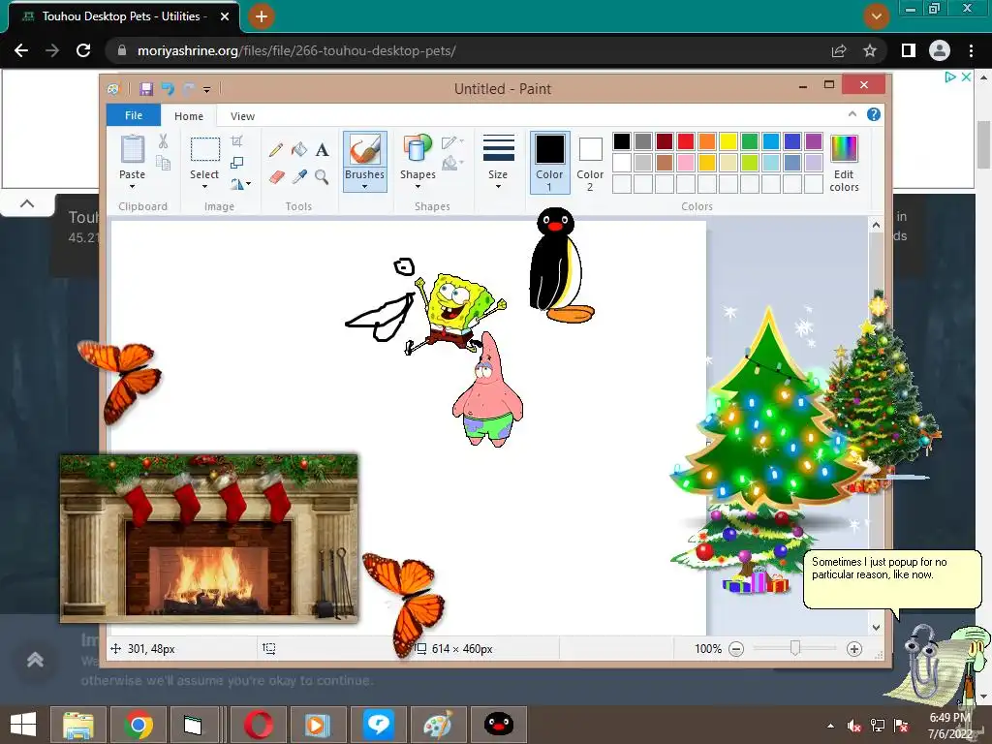The height and width of the screenshot is (744, 992).
Task: Click the share page icon in address bar
Action: pyautogui.click(x=839, y=50)
